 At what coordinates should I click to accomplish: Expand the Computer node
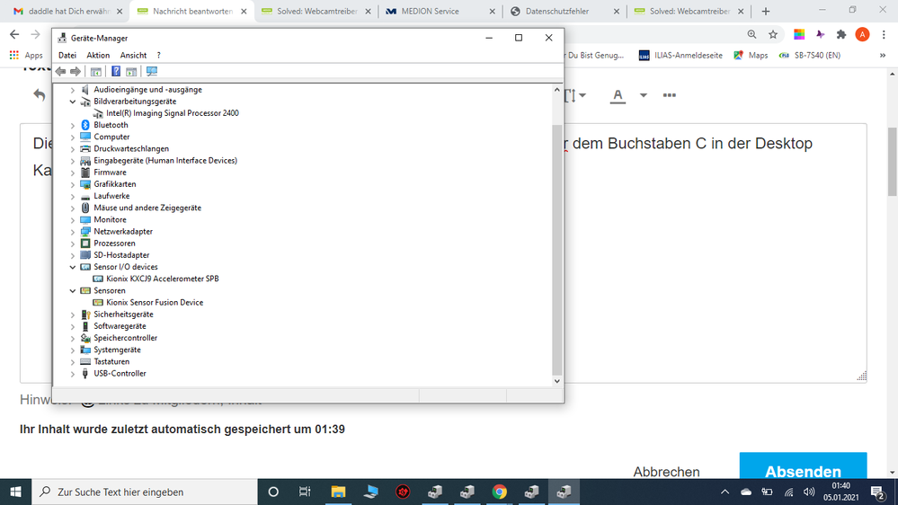73,137
